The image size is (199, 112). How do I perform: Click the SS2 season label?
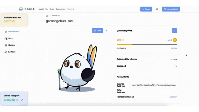pyautogui.click(x=119, y=40)
